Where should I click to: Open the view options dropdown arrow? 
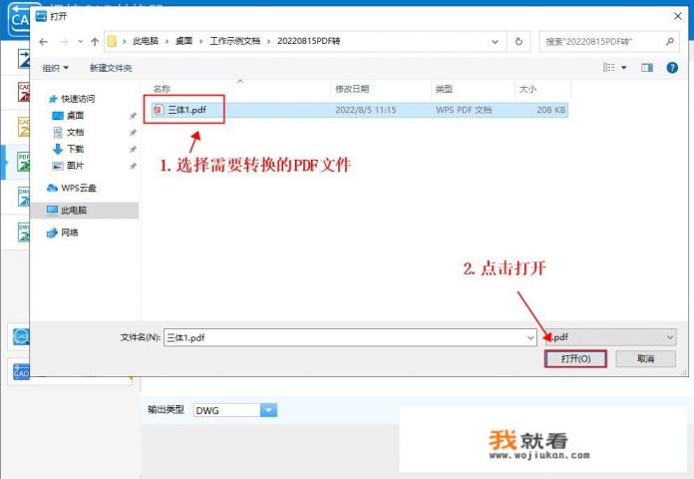[624, 67]
